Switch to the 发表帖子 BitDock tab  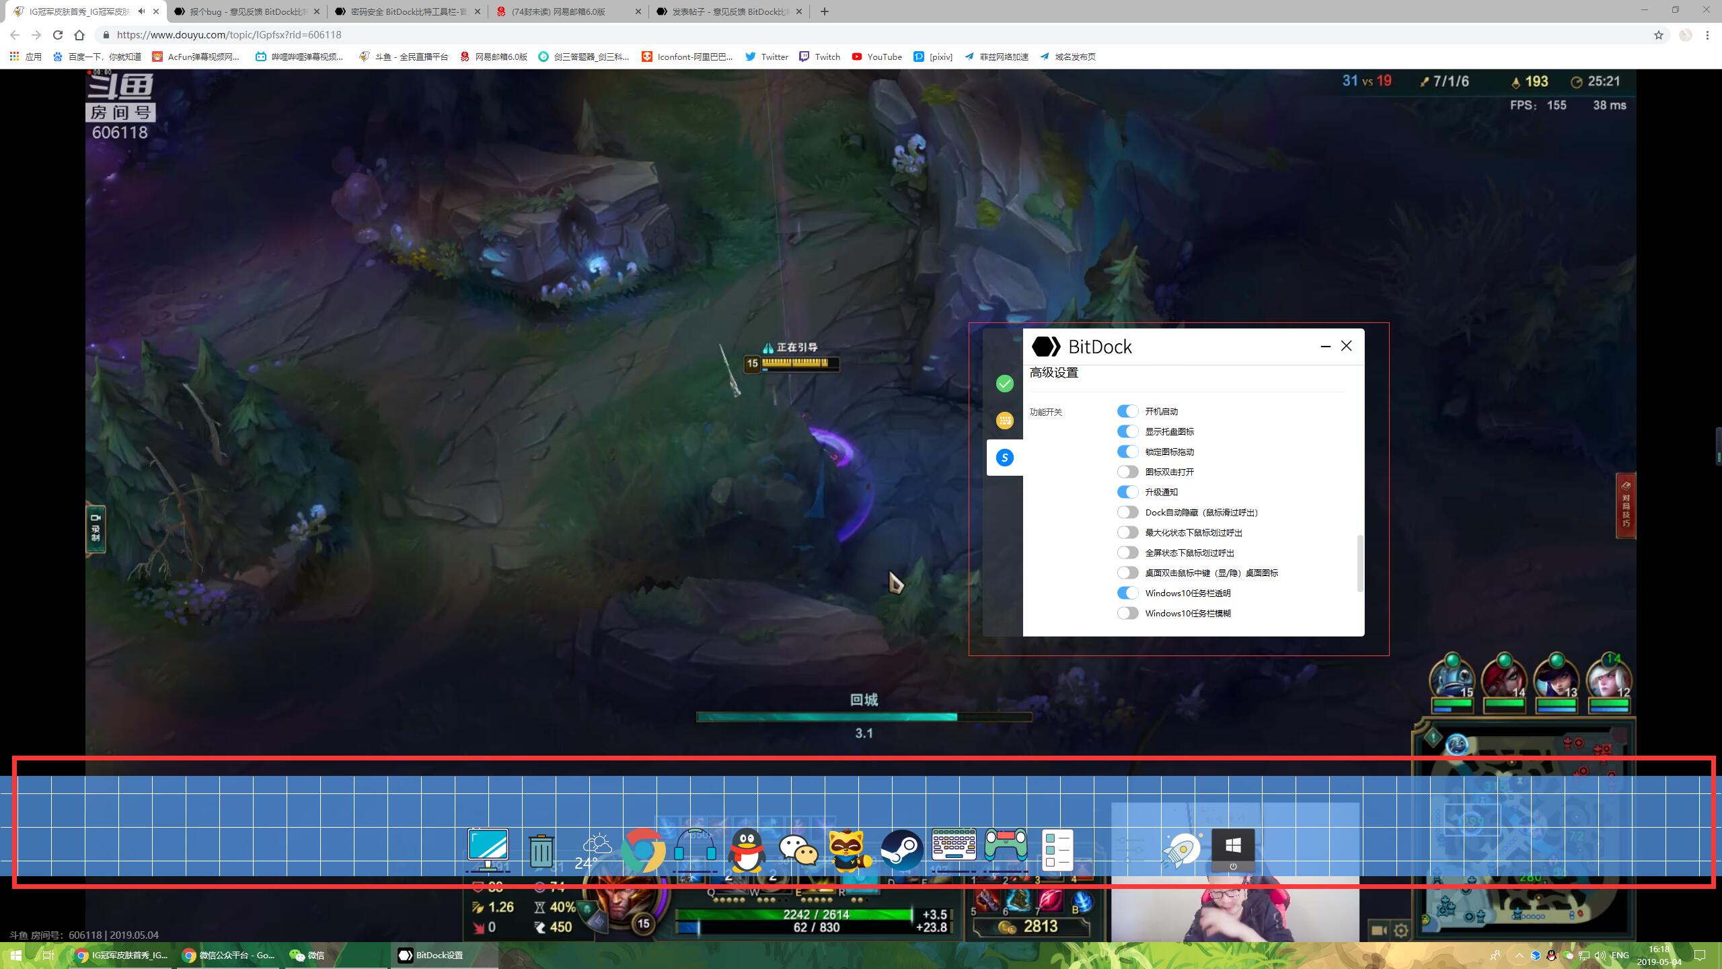click(729, 11)
